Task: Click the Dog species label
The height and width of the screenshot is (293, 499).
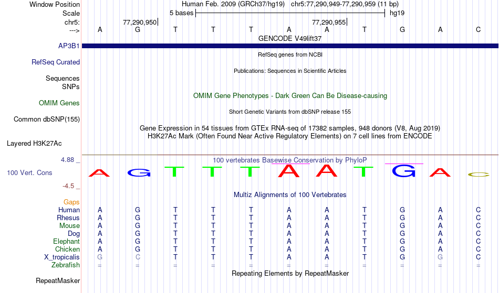Action: (74, 234)
